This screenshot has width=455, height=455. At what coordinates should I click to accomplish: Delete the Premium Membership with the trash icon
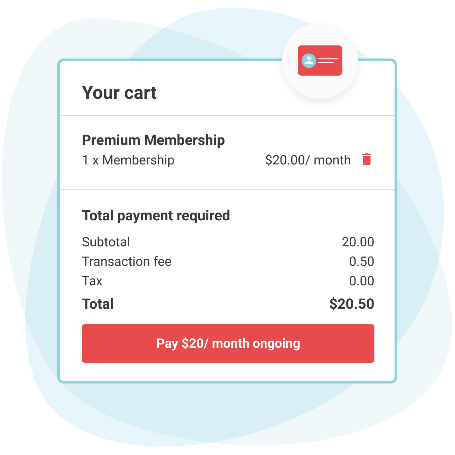[x=367, y=160]
